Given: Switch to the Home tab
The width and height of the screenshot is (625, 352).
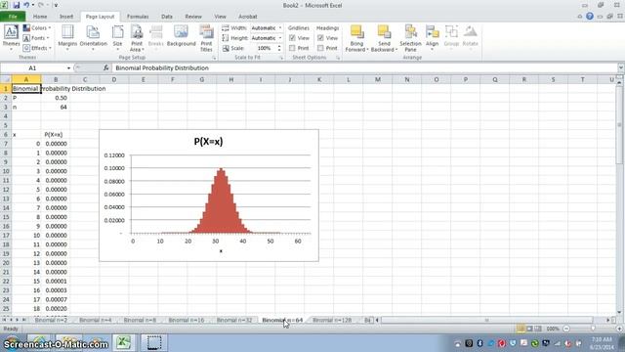Looking at the screenshot, I should pos(40,17).
